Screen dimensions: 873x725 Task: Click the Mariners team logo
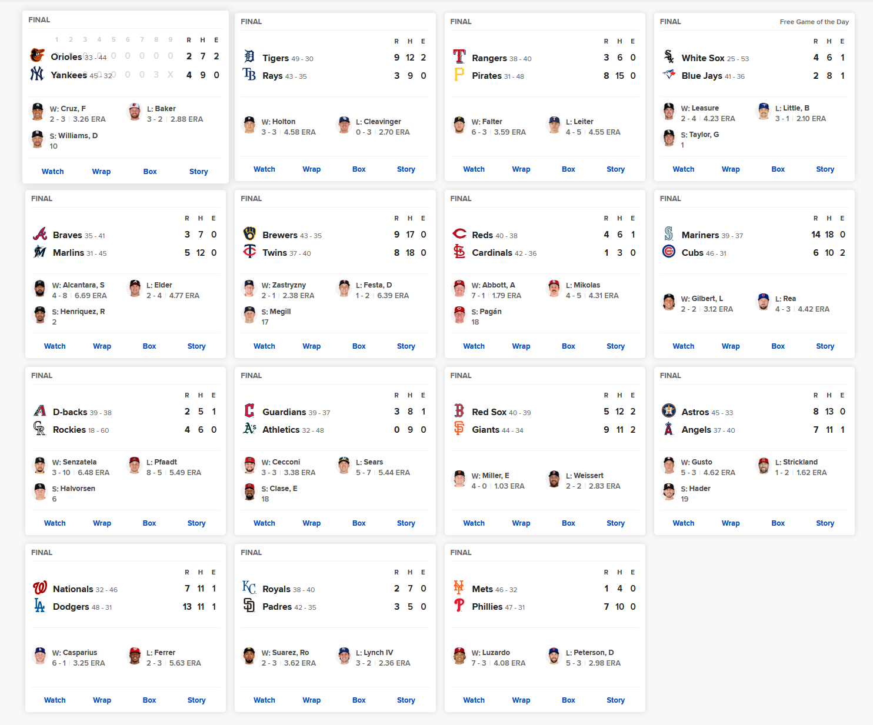[x=669, y=233]
